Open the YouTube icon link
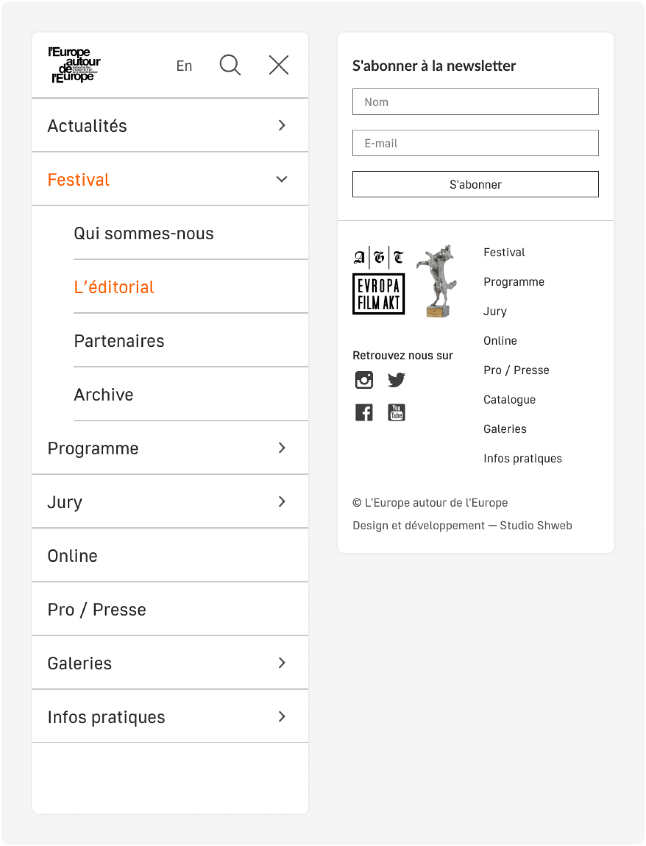Viewport: 646px width, 846px height. pyautogui.click(x=396, y=412)
